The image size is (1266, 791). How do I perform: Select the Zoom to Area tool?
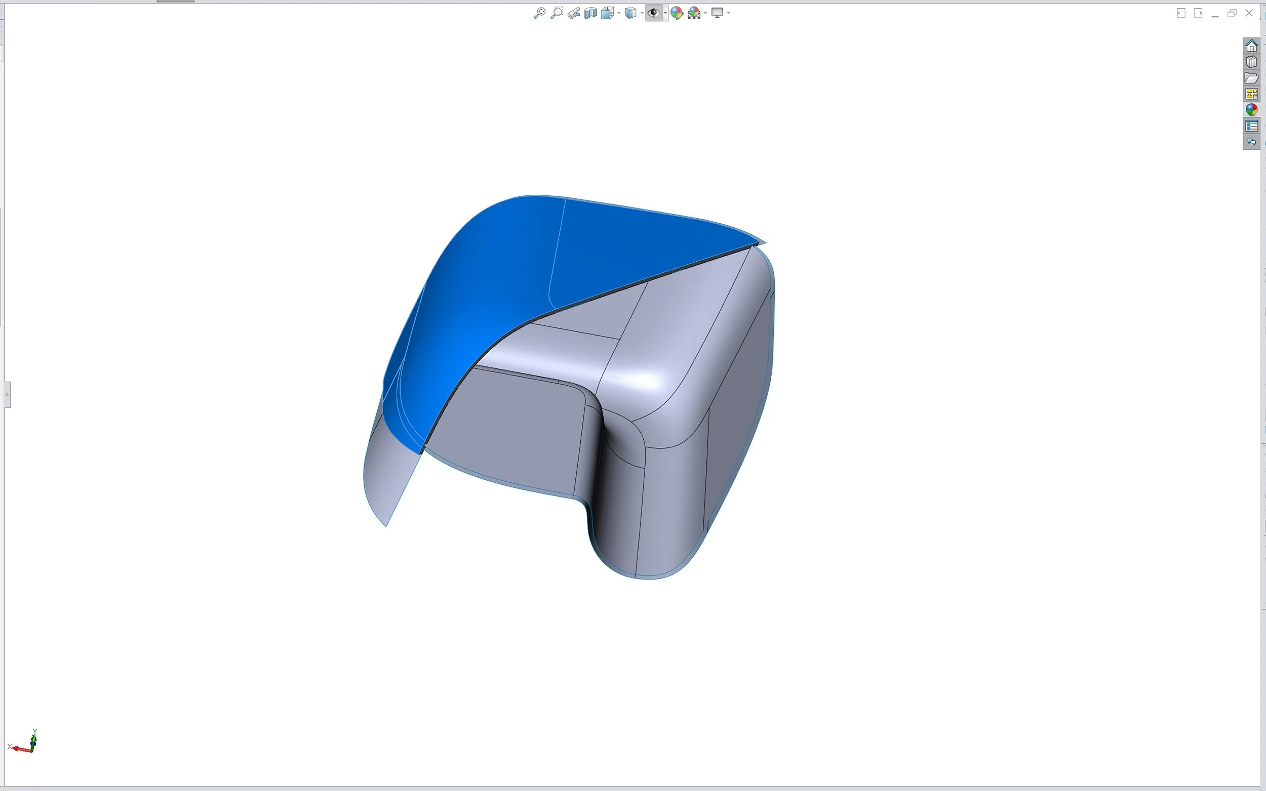click(x=557, y=13)
